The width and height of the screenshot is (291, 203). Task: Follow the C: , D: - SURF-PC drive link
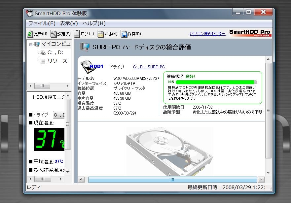pos(149,67)
